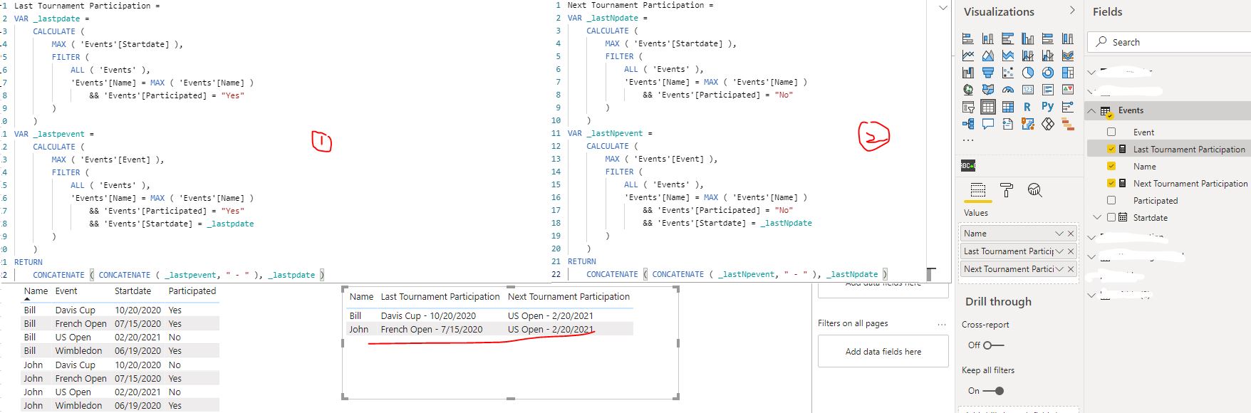Check the Participated field checkbox
The image size is (1251, 413).
coord(1111,200)
